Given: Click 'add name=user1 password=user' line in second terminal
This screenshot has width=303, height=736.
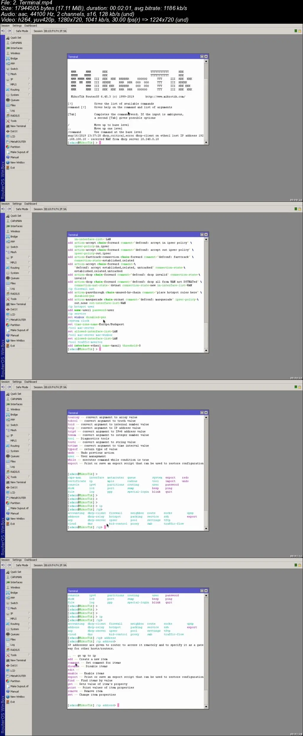Looking at the screenshot, I should [91, 310].
